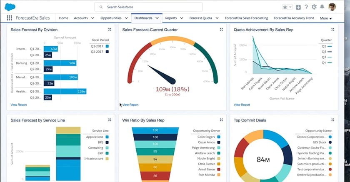Click the ERP service line legend entry
Screen dimensions: 350x182
(103, 153)
